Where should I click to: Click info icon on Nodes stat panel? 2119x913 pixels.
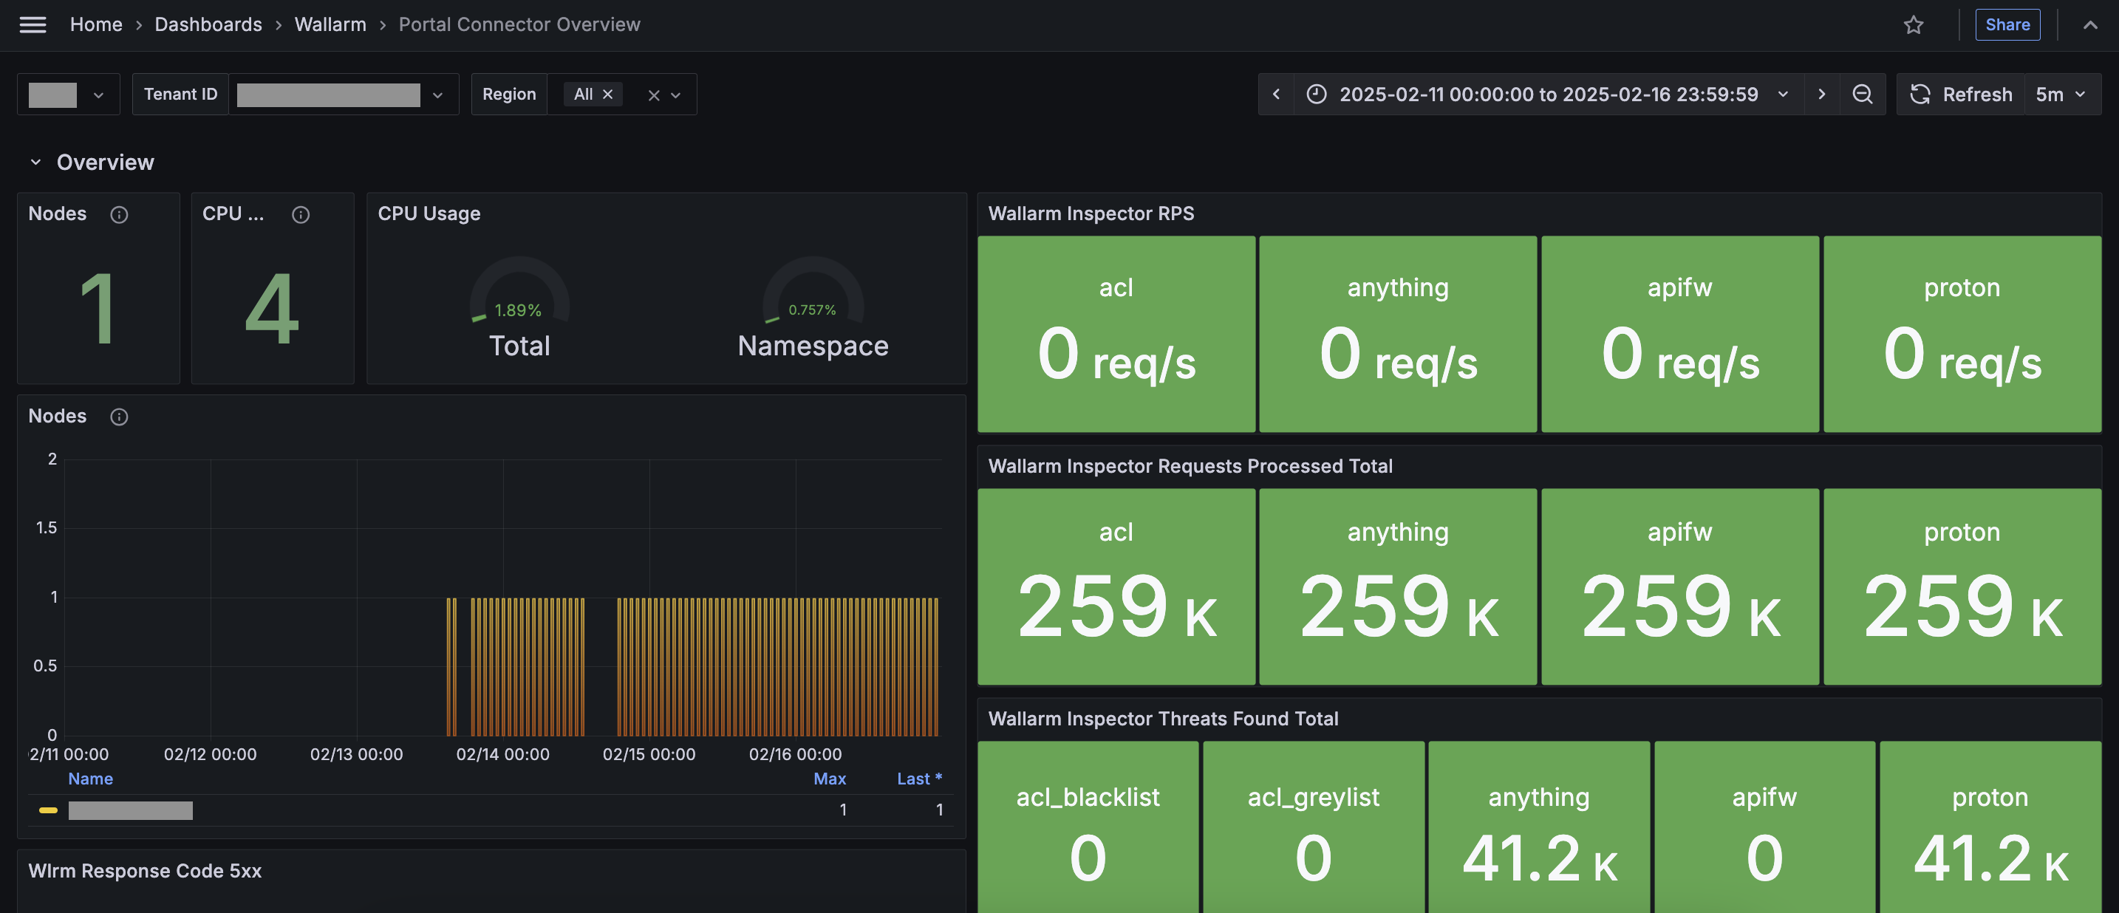(119, 215)
